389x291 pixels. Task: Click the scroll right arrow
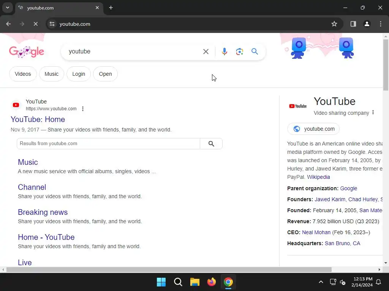(x=380, y=269)
